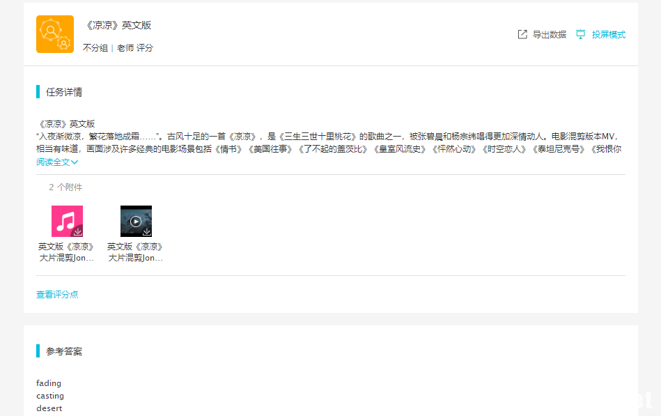This screenshot has width=661, height=416.
Task: Download the music attachment via its download icon
Action: (x=78, y=231)
